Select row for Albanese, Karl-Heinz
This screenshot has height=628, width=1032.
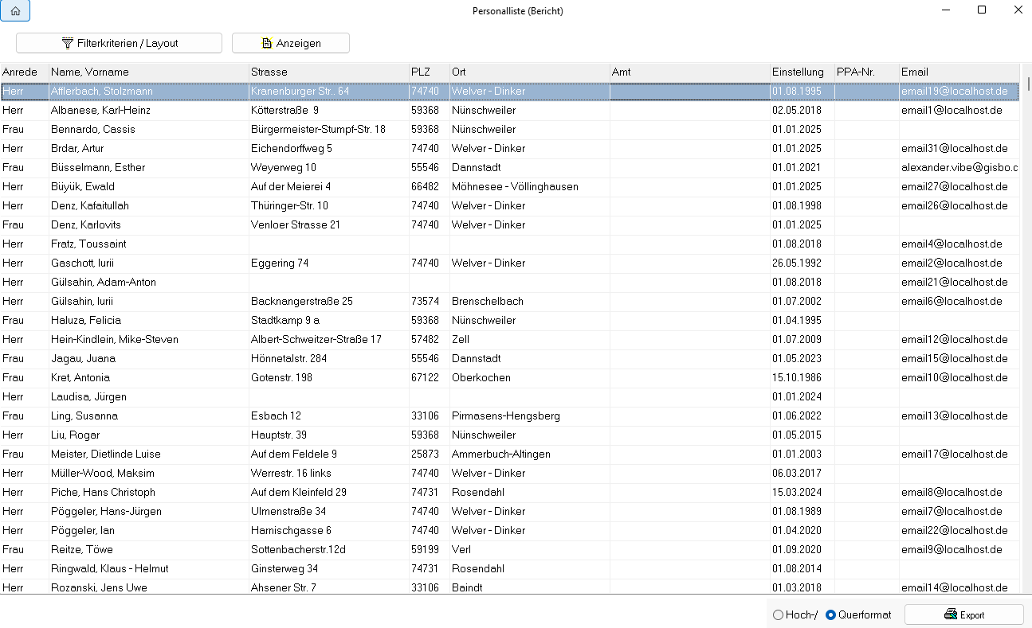tap(100, 111)
